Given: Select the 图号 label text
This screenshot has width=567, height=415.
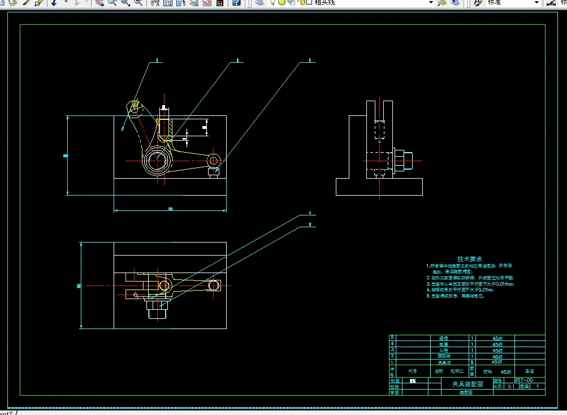Looking at the screenshot, I should click(x=497, y=381).
